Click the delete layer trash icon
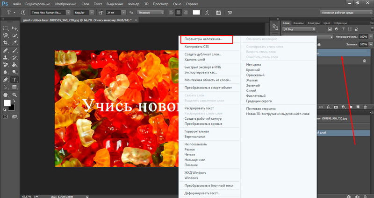This screenshot has width=374, height=198. 365,107
